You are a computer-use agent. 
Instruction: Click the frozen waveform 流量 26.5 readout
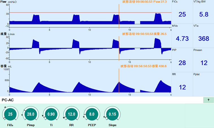(x=144, y=34)
